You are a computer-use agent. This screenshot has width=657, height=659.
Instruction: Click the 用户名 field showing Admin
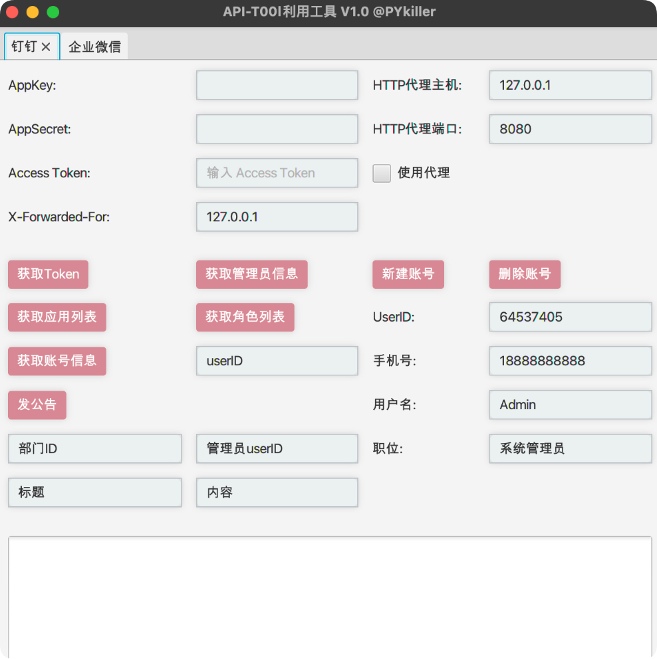coord(571,405)
